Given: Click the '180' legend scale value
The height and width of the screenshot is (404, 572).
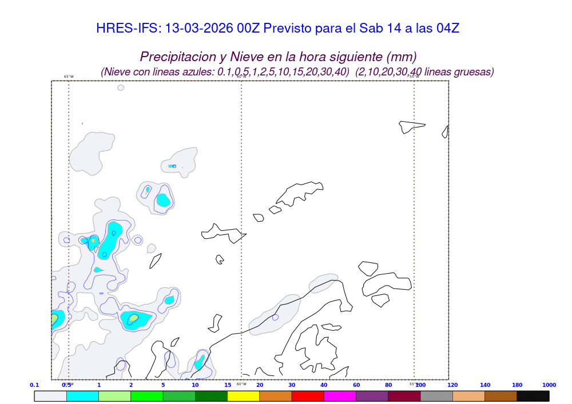Looking at the screenshot, I should 517,385.
